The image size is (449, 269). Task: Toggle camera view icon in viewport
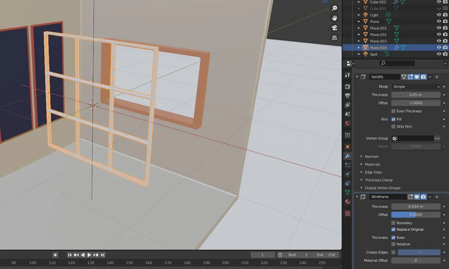click(x=335, y=28)
